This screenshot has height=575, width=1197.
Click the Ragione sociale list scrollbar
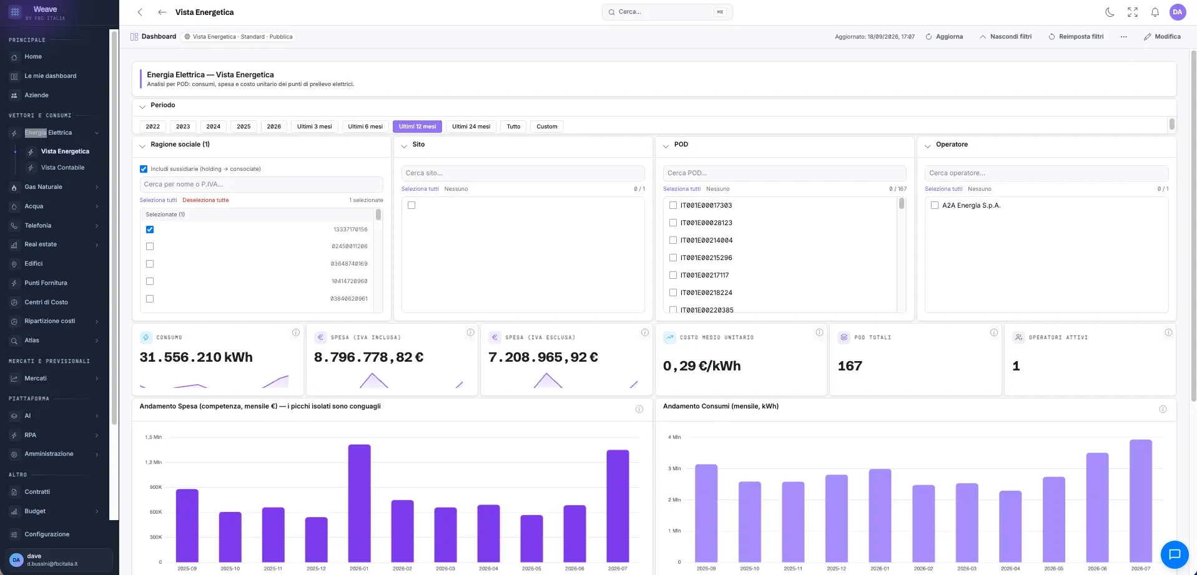[378, 215]
